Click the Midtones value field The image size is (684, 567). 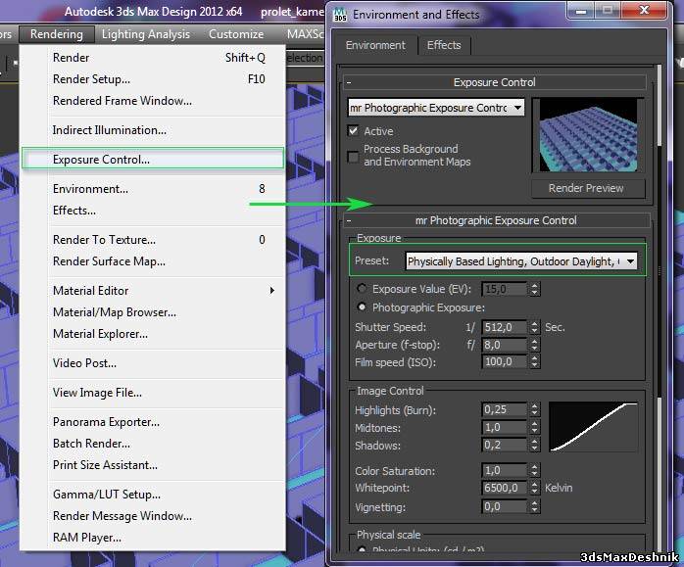point(505,428)
